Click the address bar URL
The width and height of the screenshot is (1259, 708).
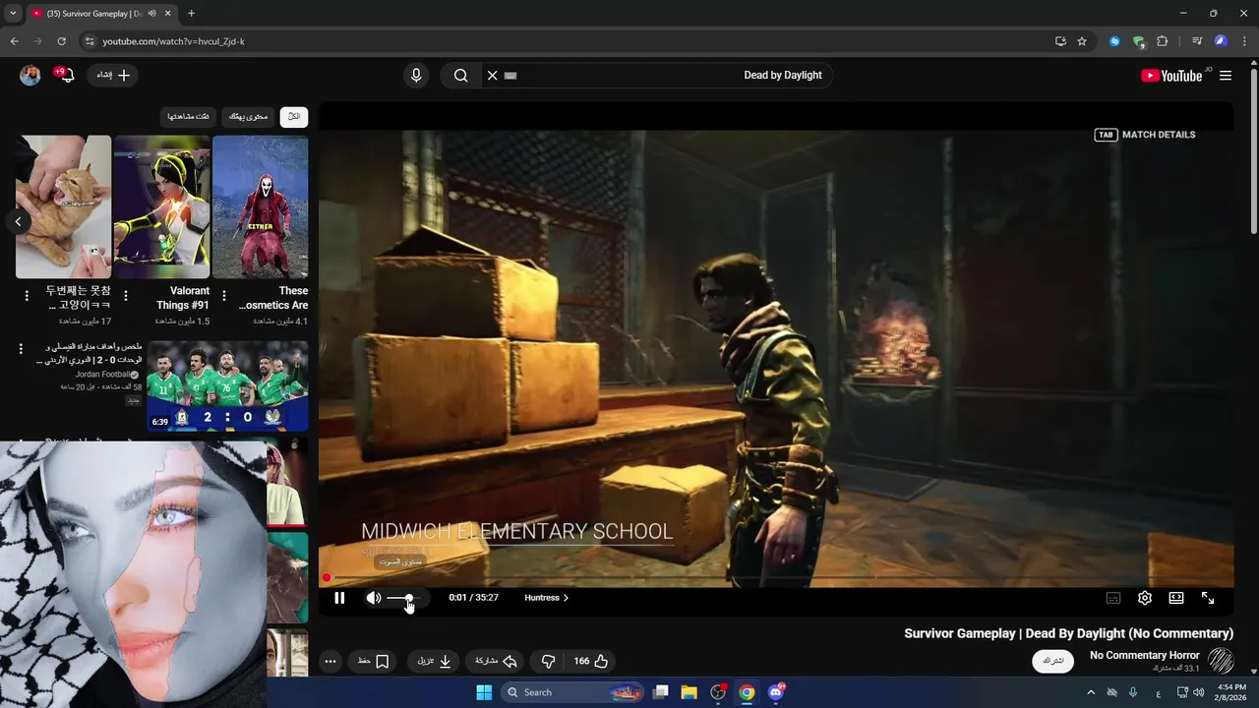pyautogui.click(x=174, y=41)
